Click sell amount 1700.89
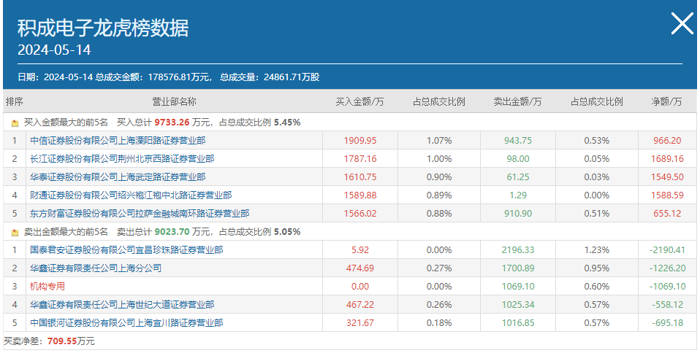The width and height of the screenshot is (700, 353). (518, 268)
